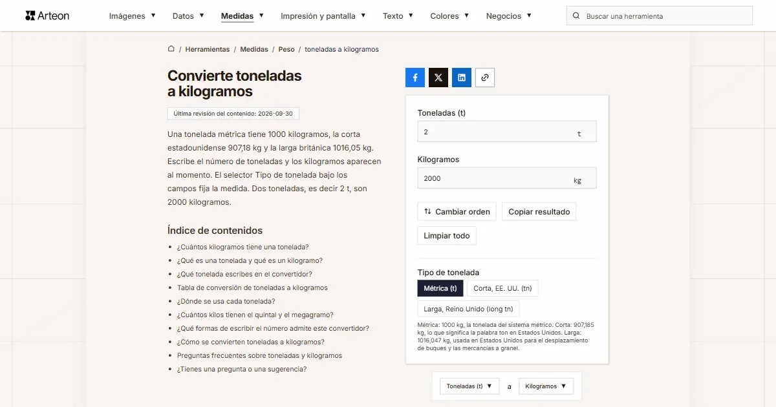The image size is (776, 407).
Task: Click the Arteon logo
Action: [47, 16]
